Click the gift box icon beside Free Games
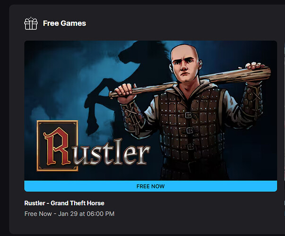Screen dimensions: 285x236 point(31,24)
